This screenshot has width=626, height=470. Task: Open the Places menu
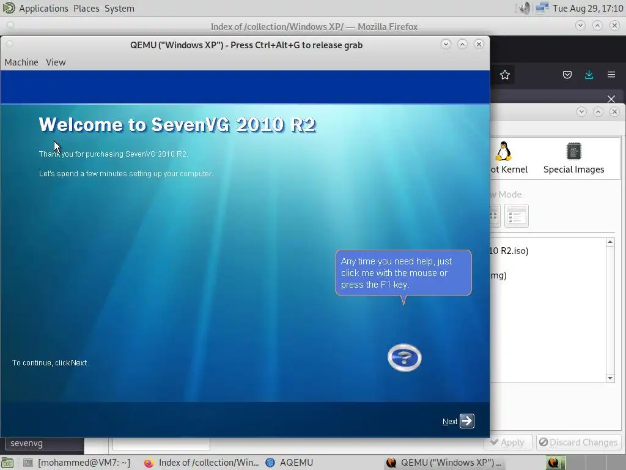tap(86, 9)
